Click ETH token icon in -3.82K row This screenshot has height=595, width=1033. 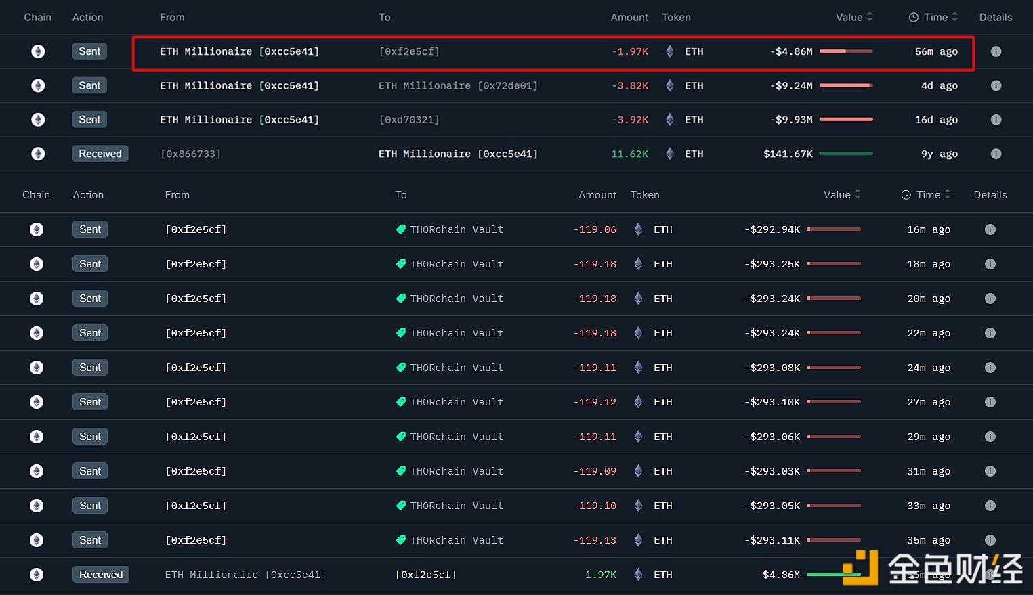(x=670, y=85)
